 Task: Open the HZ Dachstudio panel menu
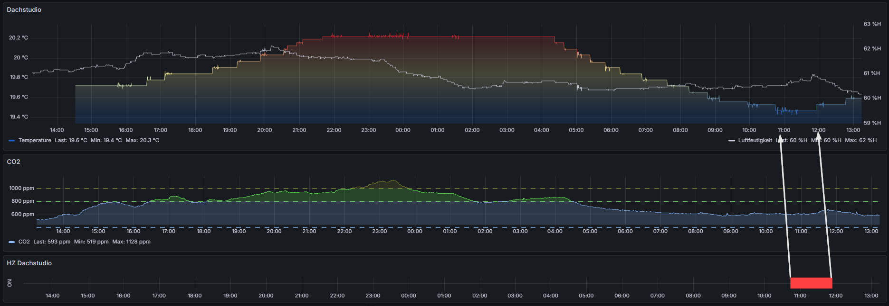coord(29,263)
